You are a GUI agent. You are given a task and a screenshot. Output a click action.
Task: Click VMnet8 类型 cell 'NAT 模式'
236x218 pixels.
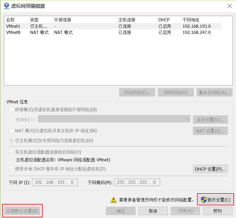39,32
